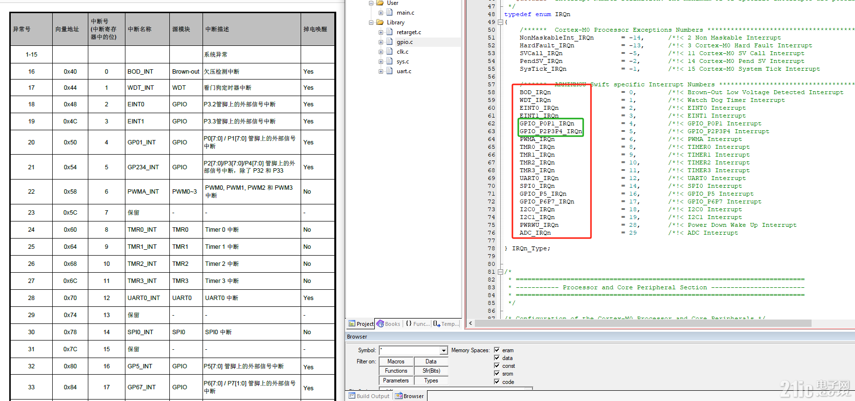Open the Symbol combo box dropdown

[444, 350]
